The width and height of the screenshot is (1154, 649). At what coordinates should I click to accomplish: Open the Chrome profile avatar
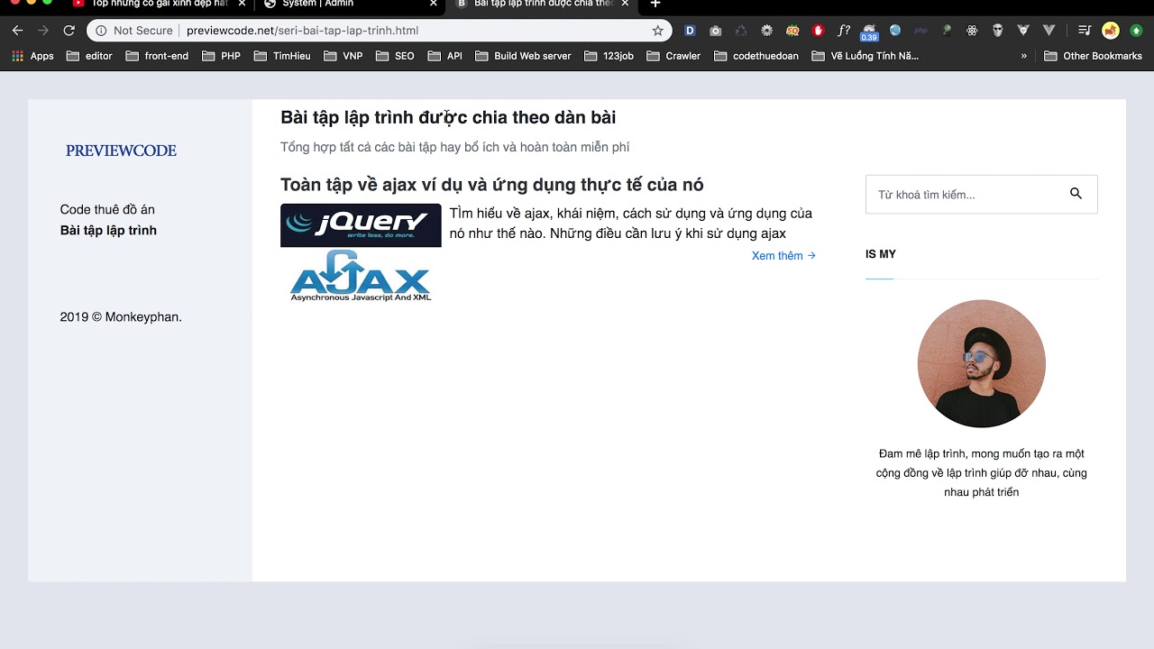1110,31
